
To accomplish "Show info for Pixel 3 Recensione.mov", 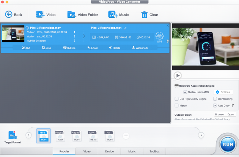I will pyautogui.click(x=27, y=28).
